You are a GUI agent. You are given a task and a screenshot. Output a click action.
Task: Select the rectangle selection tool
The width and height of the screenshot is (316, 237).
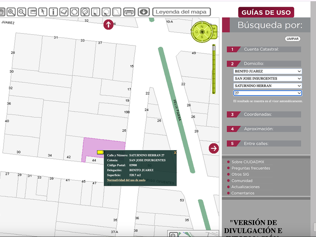click(x=96, y=12)
